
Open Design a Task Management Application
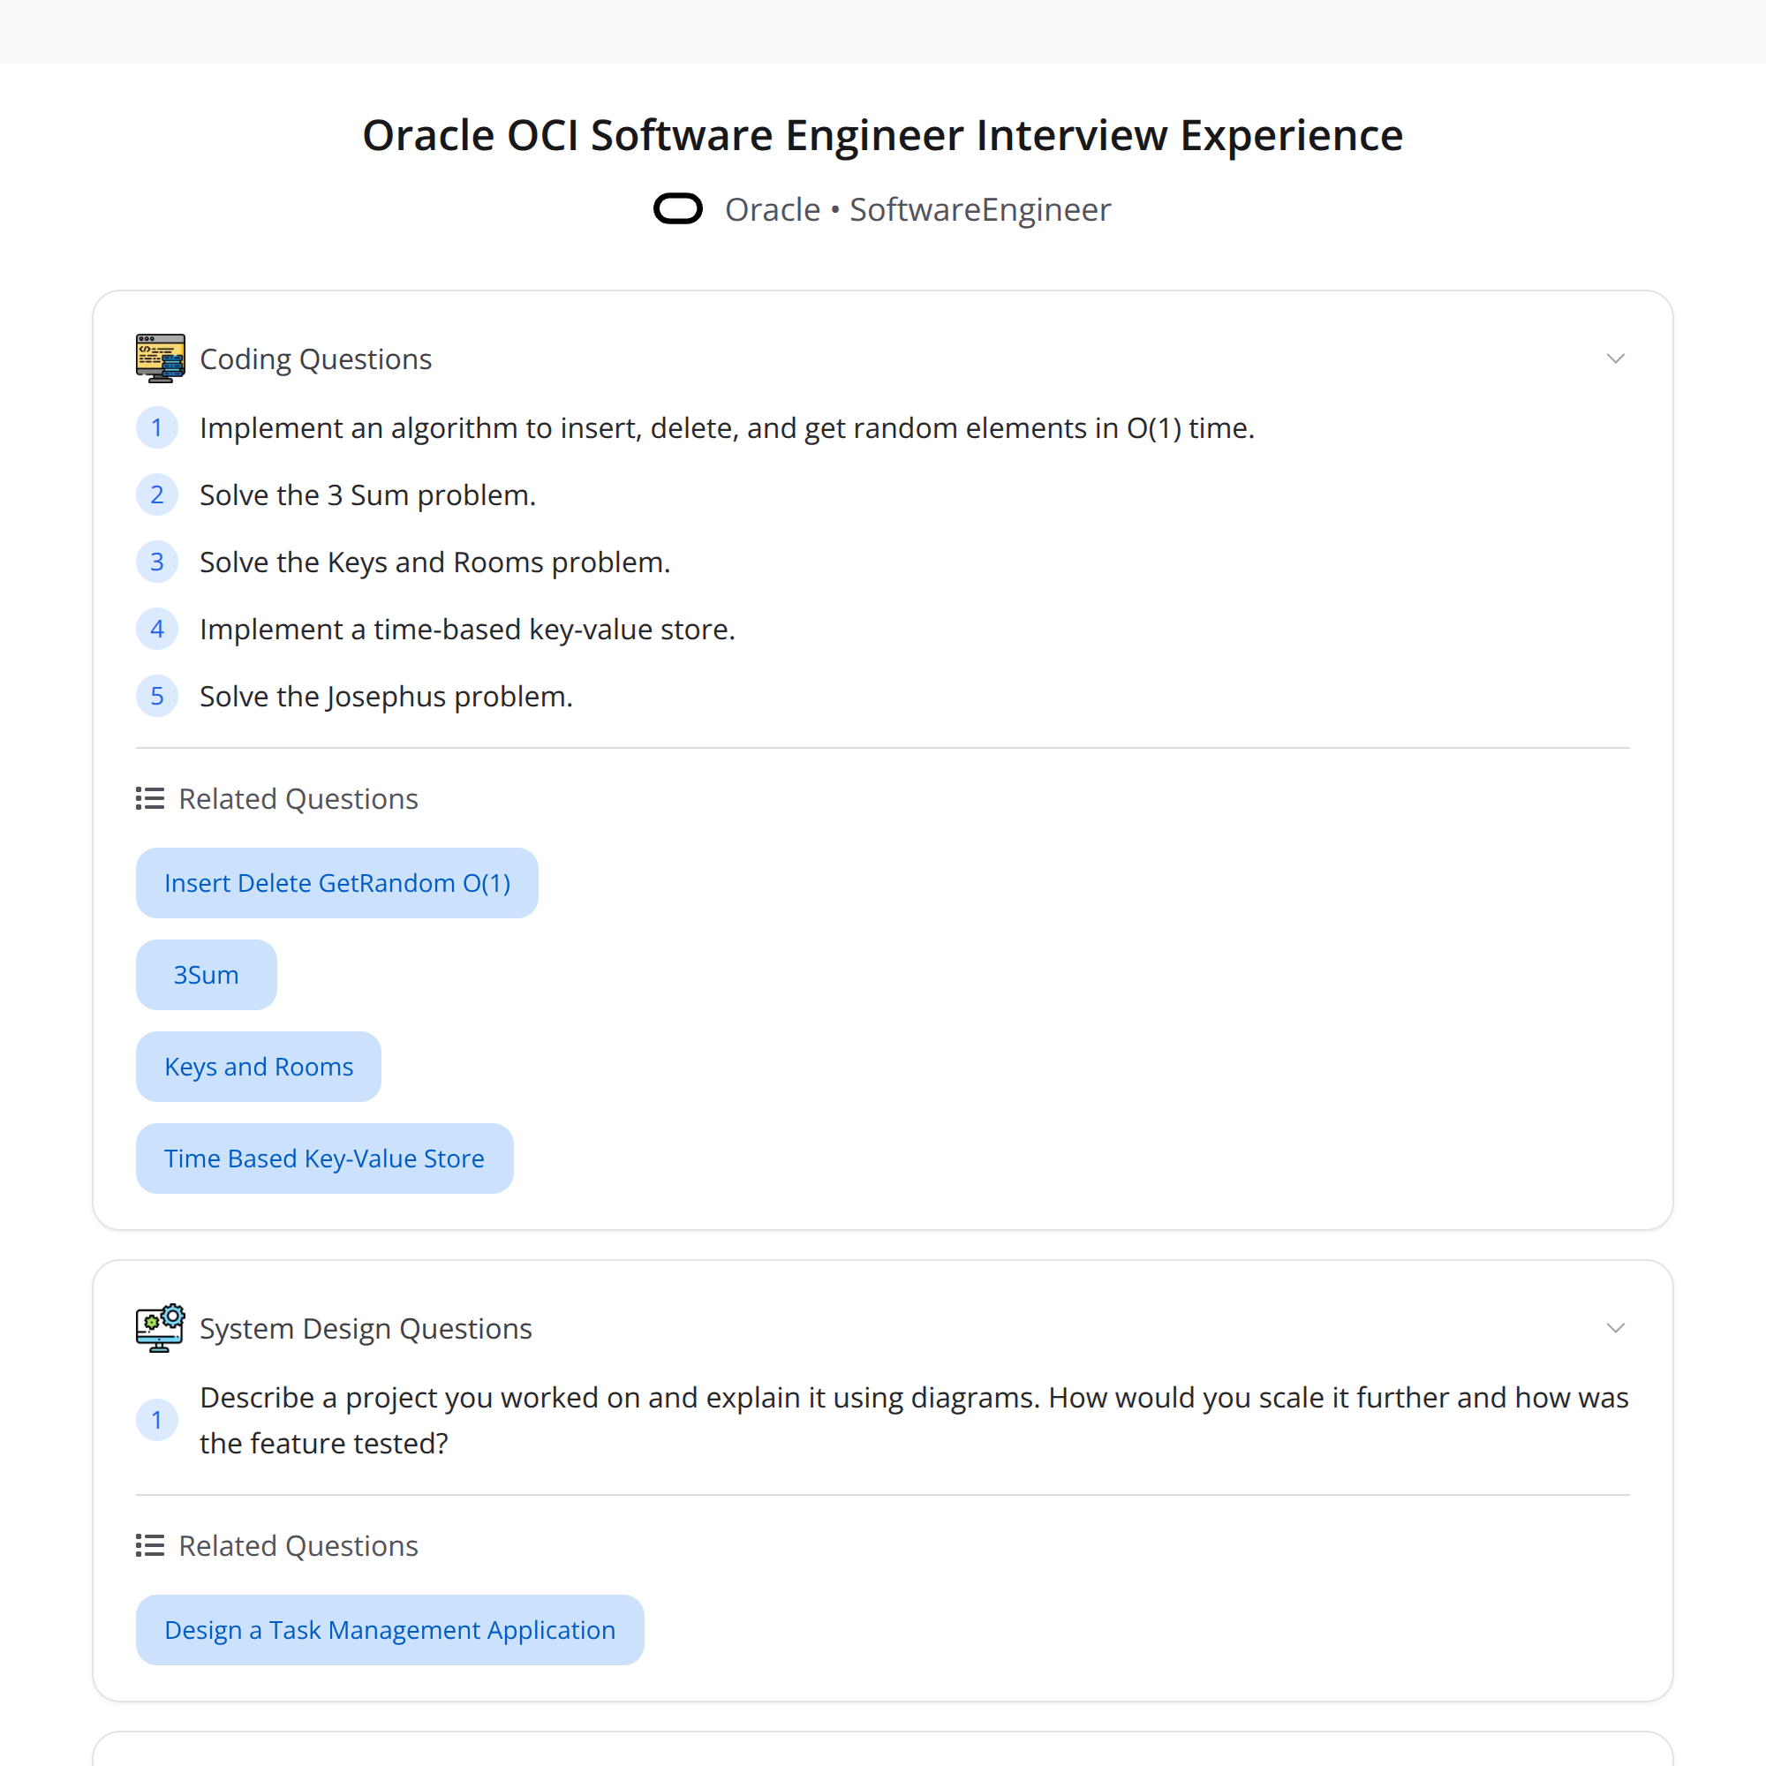[x=389, y=1630]
